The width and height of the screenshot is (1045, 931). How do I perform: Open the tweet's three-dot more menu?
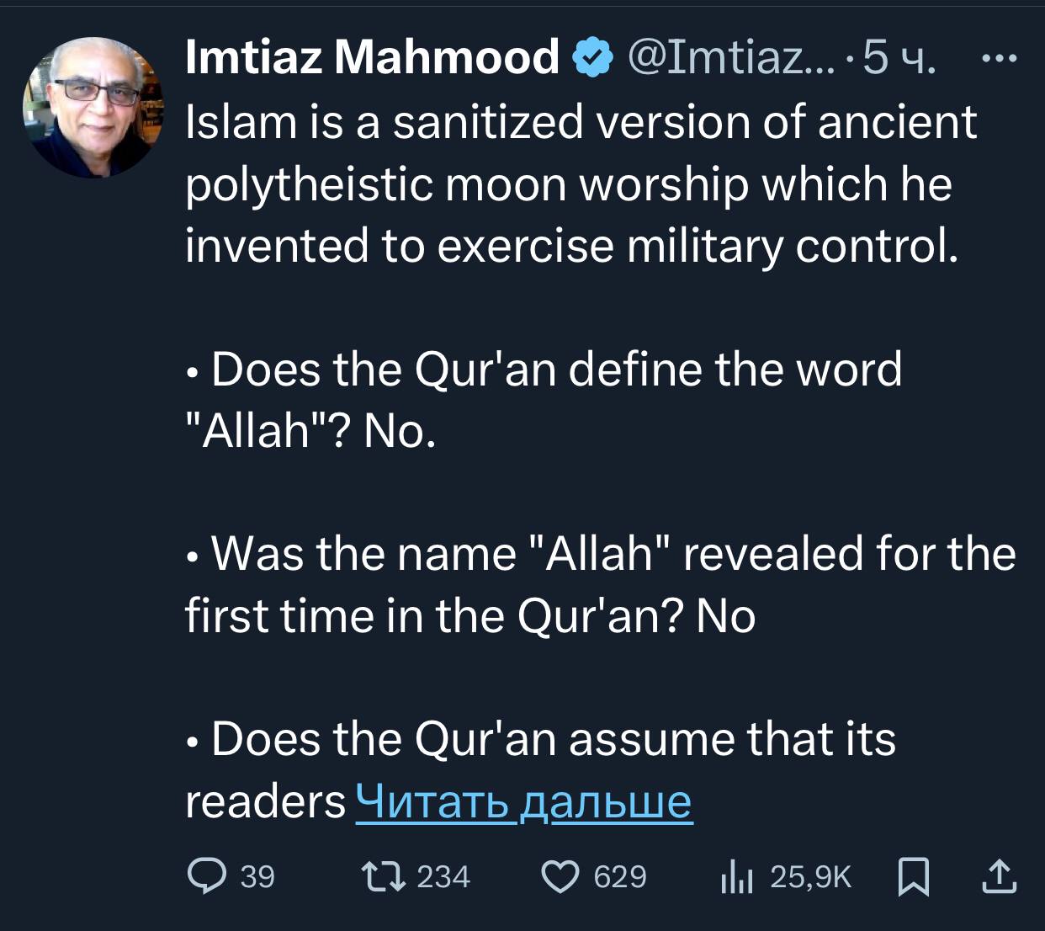[x=1000, y=59]
